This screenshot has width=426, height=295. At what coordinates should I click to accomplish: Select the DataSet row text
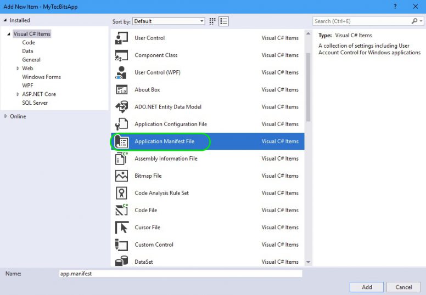coord(144,262)
